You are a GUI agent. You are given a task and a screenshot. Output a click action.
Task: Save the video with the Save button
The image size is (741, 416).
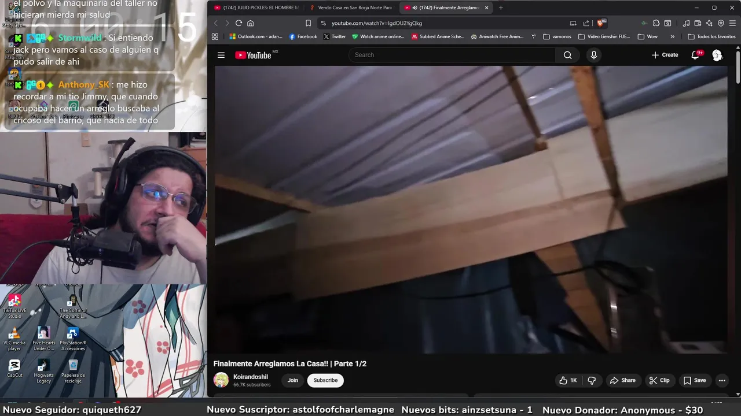(x=695, y=380)
